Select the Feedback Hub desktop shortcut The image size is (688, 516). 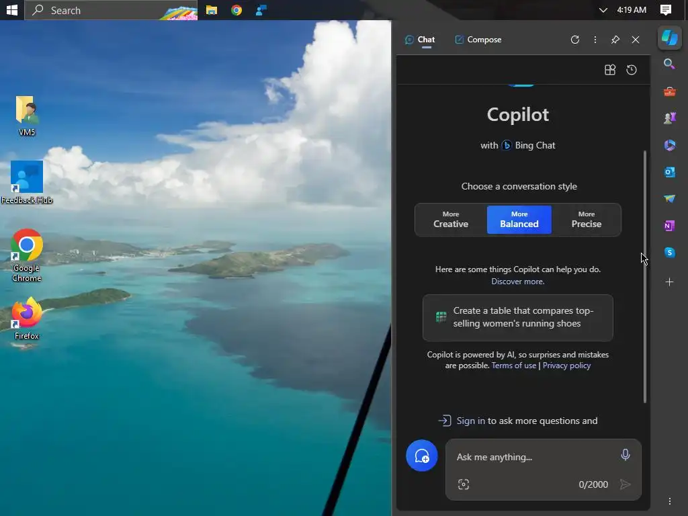pos(27,183)
